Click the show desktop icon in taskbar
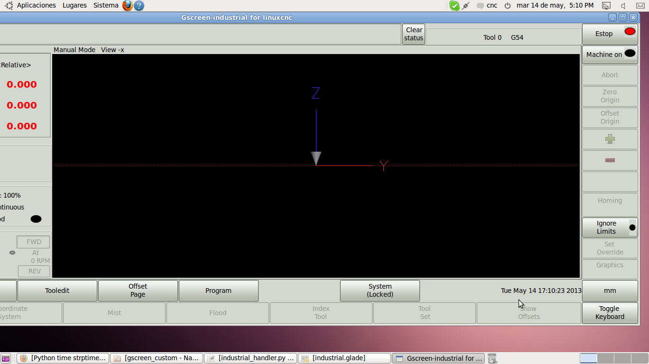Image resolution: width=649 pixels, height=364 pixels. (x=6, y=358)
